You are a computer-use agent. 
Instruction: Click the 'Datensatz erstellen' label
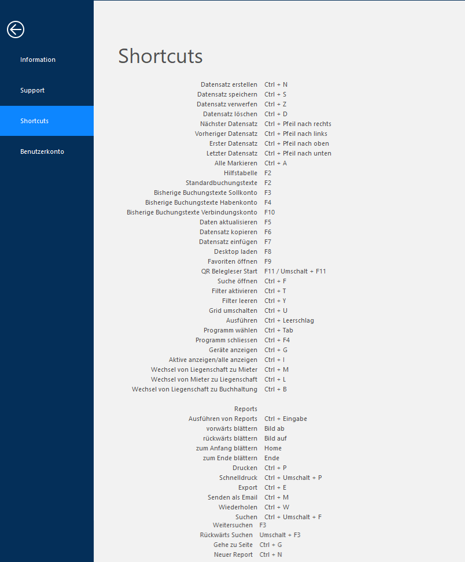point(228,84)
